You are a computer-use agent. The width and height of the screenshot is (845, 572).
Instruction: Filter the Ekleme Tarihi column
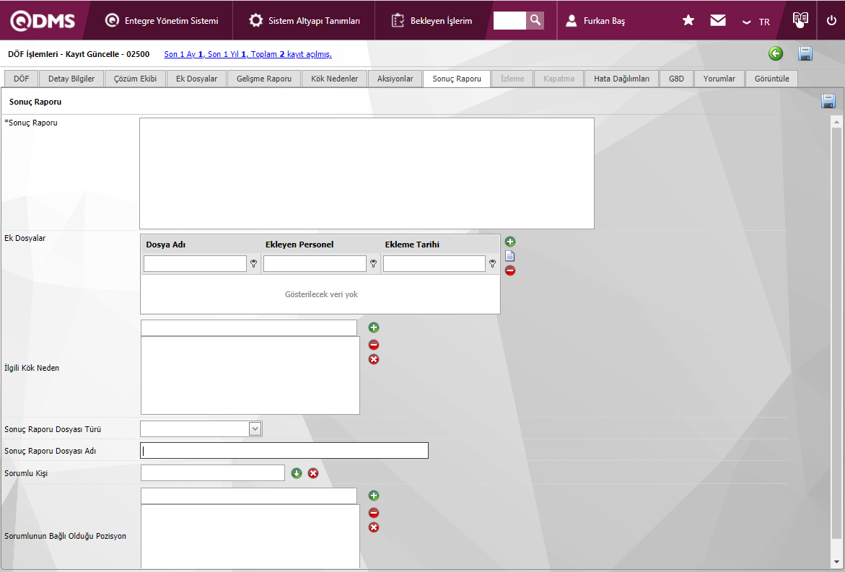click(493, 264)
